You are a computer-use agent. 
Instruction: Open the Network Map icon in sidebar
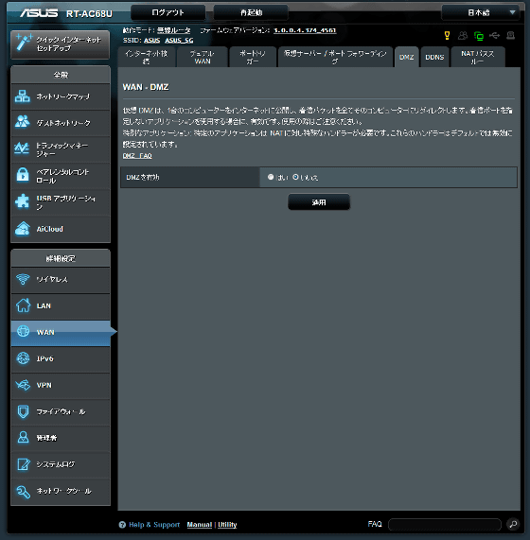23,96
